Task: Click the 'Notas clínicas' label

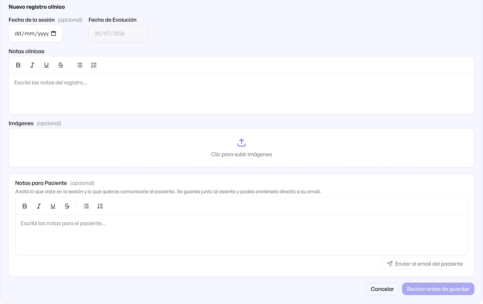Action: [x=27, y=51]
